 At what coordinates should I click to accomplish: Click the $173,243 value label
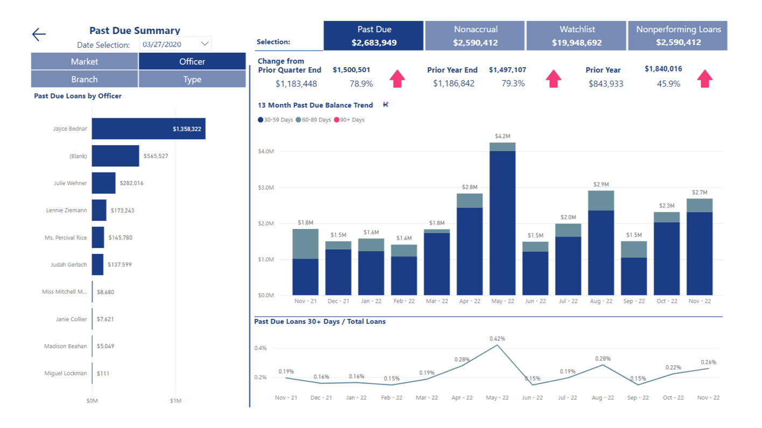(x=122, y=210)
